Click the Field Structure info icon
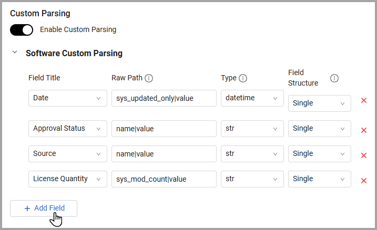The height and width of the screenshot is (230, 377). 334,78
